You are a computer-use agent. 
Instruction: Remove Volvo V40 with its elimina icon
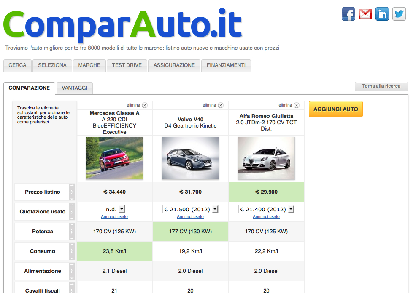click(221, 105)
